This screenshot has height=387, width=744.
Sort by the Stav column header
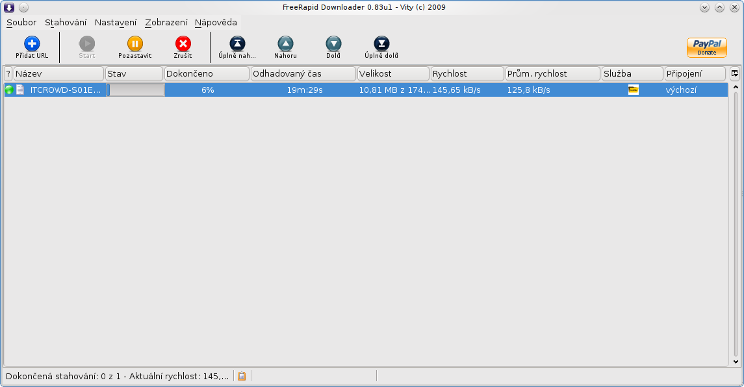(135, 73)
